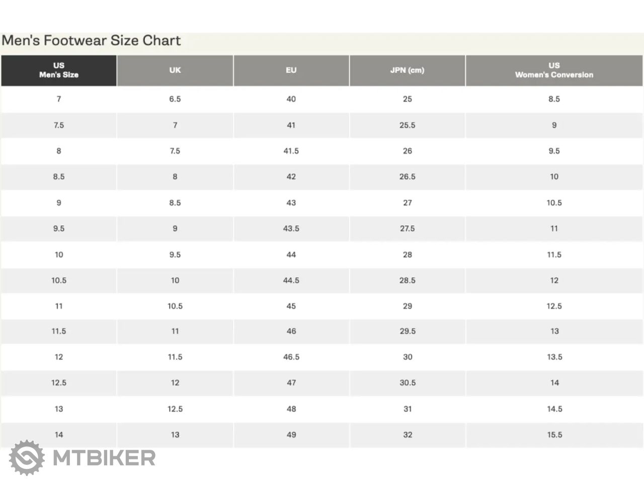Select EU size 49 cell

click(291, 435)
